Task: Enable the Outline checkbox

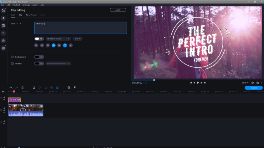Action: tap(12, 64)
